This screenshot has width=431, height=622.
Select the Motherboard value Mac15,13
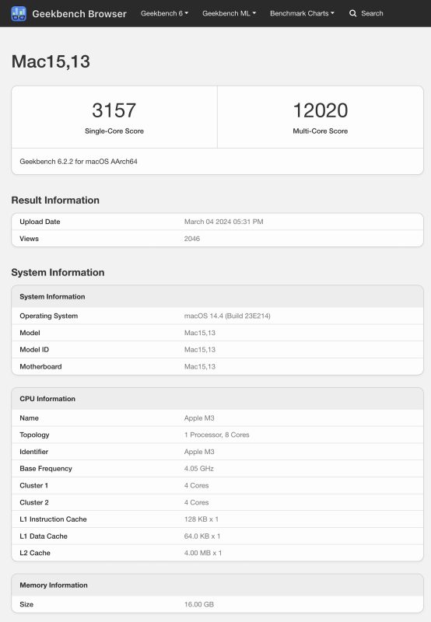pos(200,366)
